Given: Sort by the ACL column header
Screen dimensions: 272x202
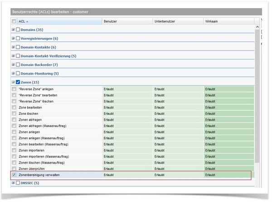Looking at the screenshot, I should point(59,21).
